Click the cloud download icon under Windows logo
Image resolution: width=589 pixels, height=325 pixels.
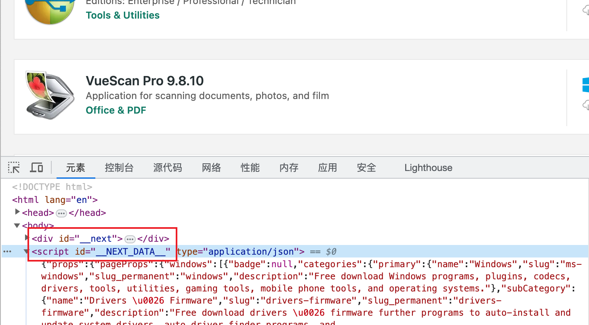586,106
